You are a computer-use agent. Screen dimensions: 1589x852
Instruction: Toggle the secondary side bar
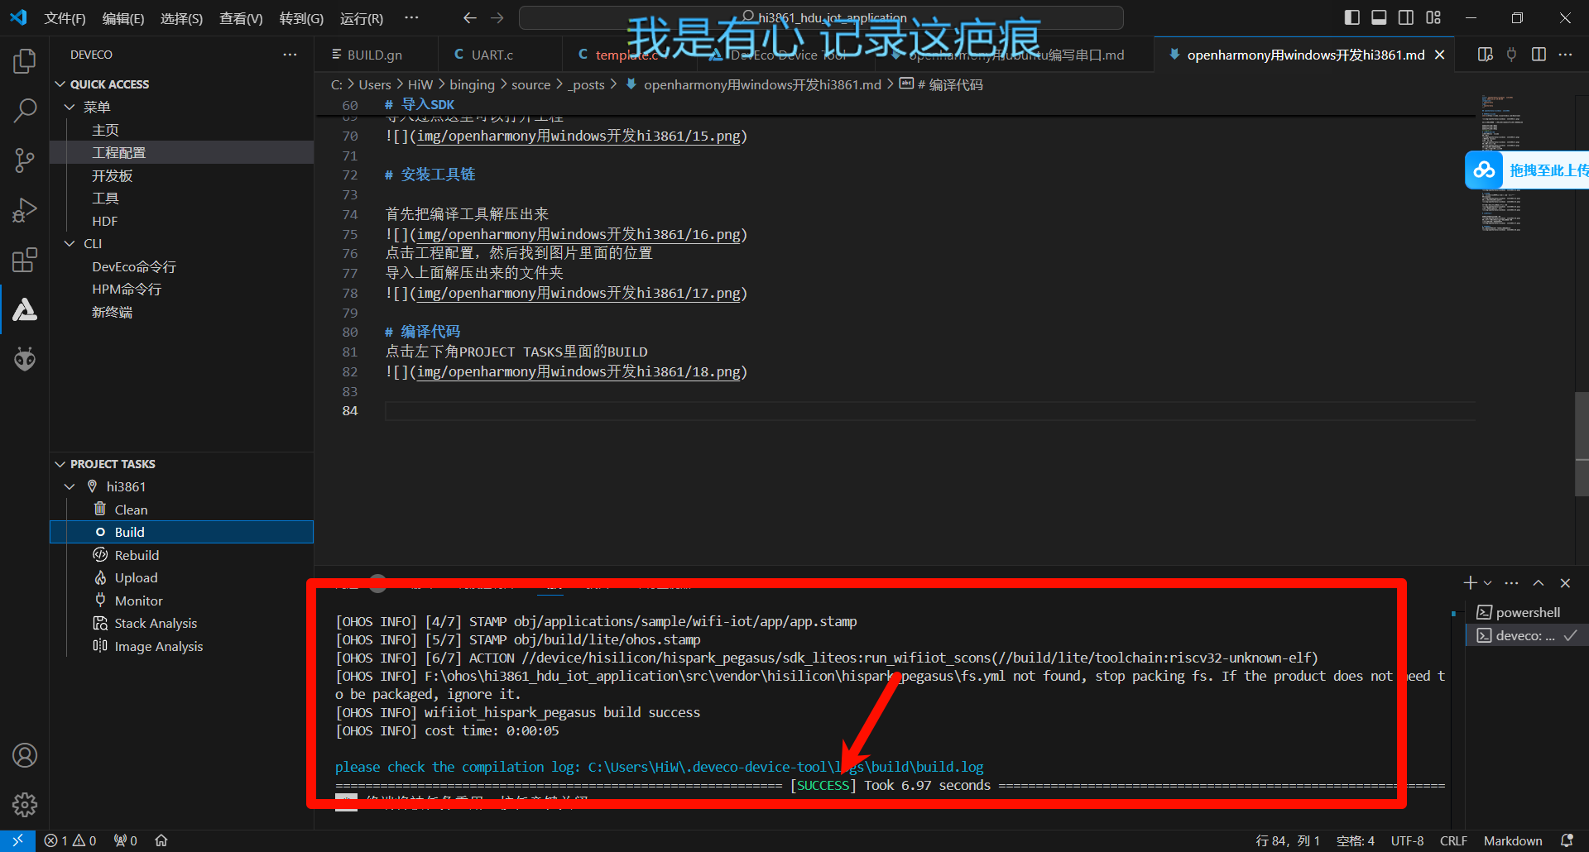1406,17
